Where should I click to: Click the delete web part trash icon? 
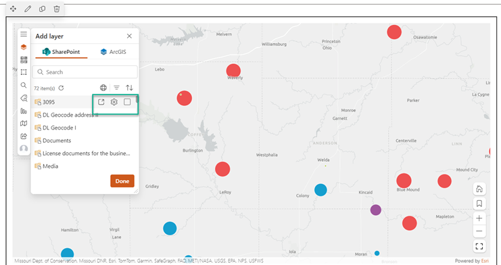click(x=57, y=9)
